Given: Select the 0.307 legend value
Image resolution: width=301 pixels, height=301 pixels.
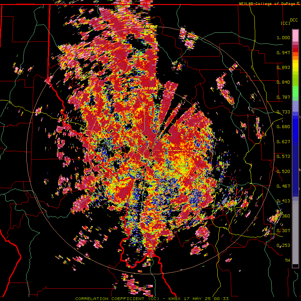Looking at the screenshot, I should [x=283, y=231].
